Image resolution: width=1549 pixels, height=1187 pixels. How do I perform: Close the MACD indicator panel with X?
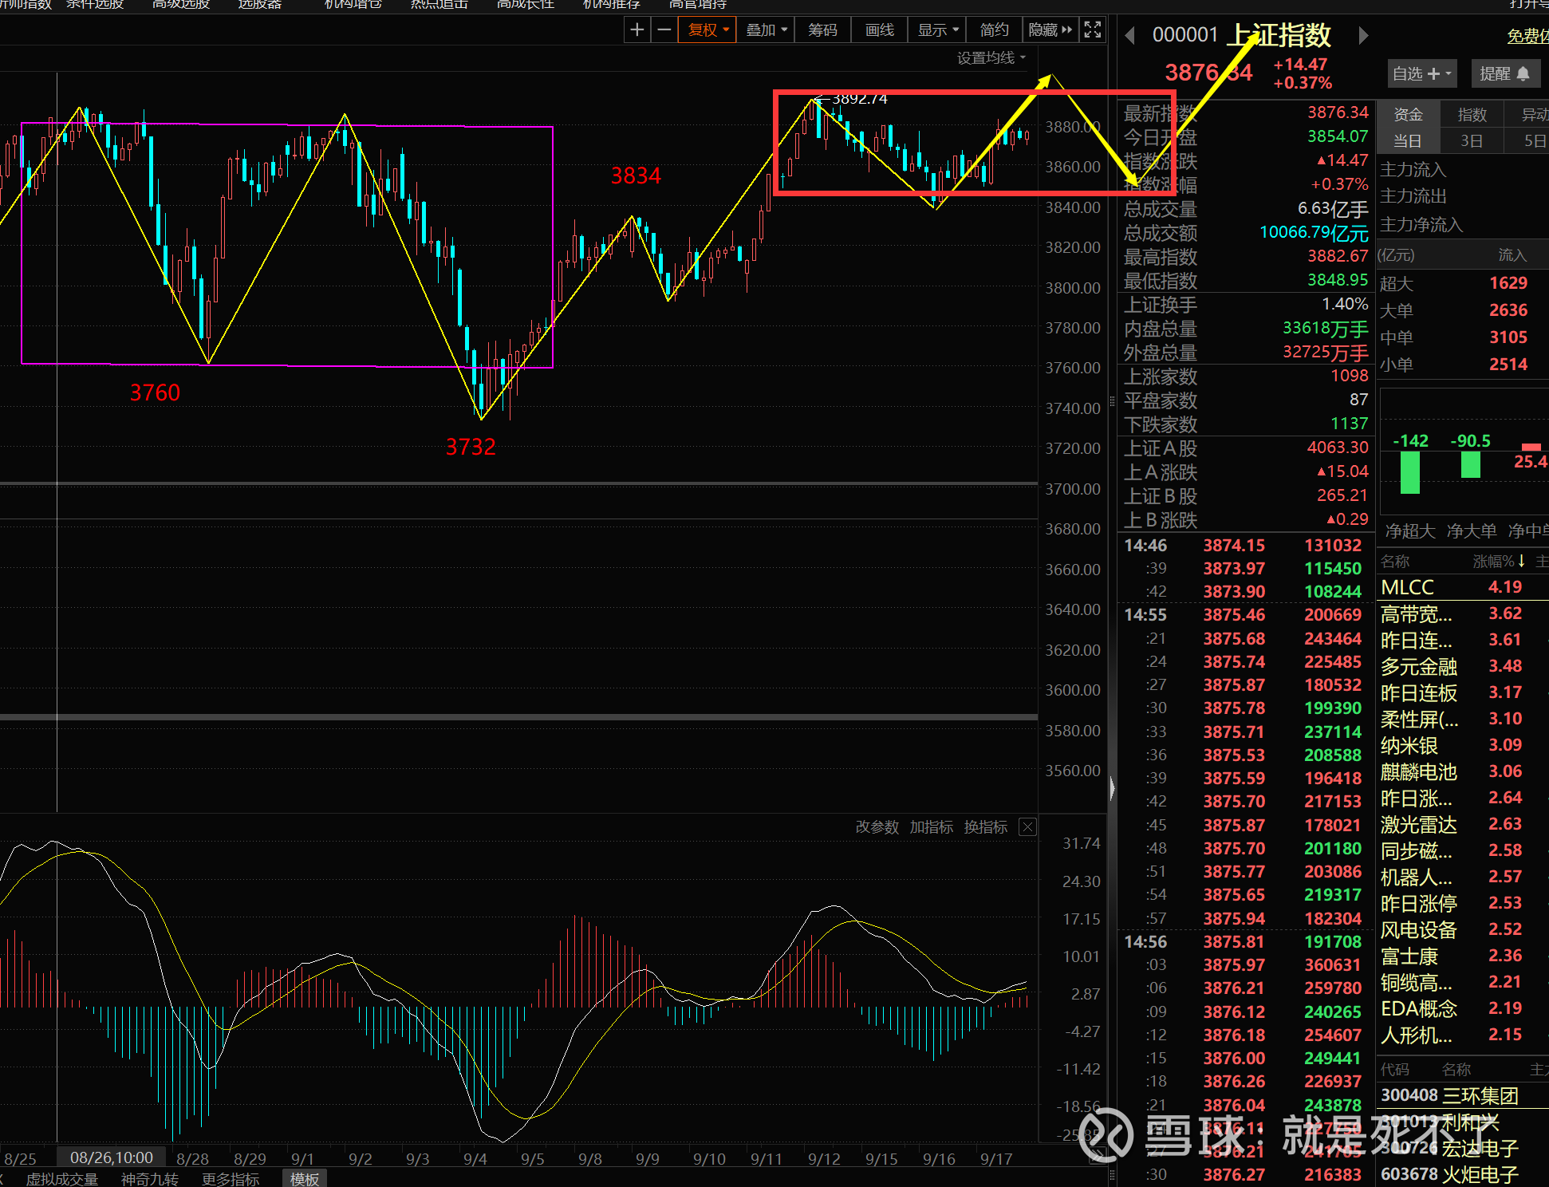(1027, 827)
